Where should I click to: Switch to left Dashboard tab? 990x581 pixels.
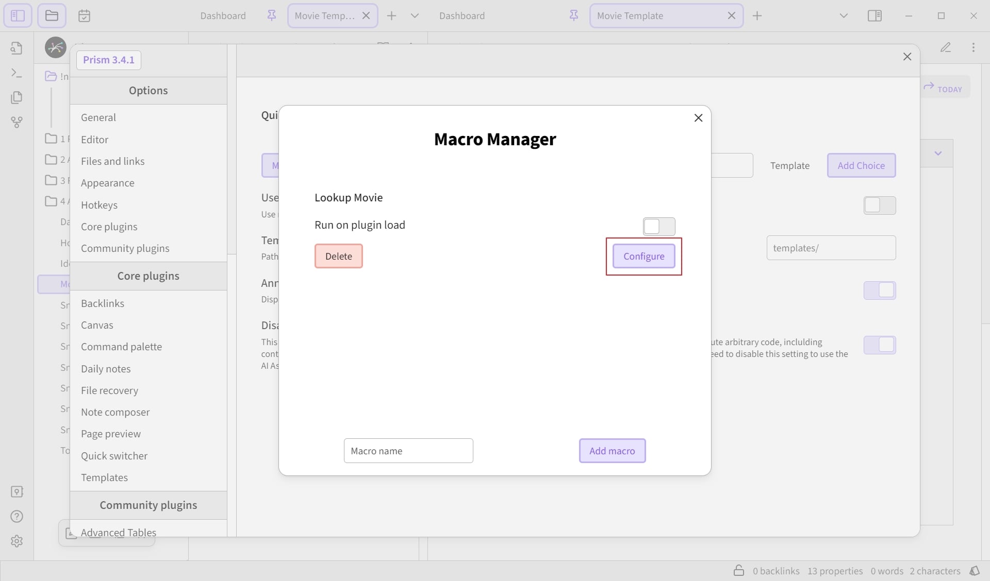click(x=223, y=15)
